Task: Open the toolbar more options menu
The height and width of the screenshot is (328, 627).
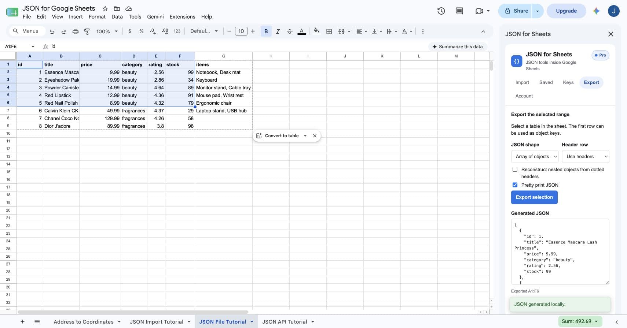Action: point(423,31)
